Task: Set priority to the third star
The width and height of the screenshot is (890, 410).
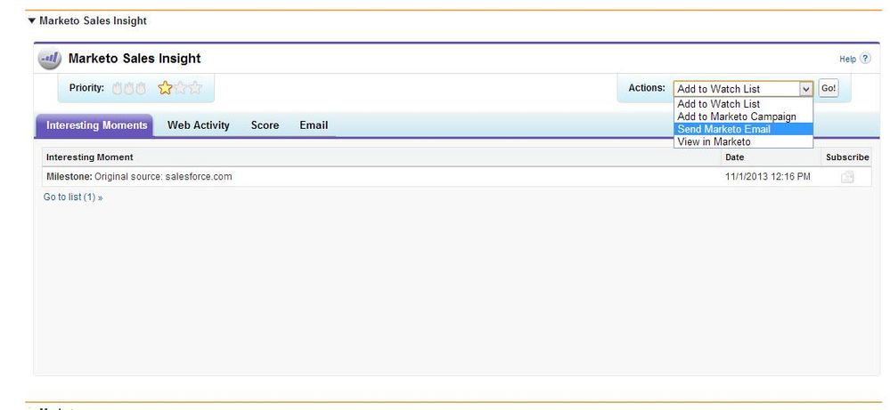Action: 195,88
